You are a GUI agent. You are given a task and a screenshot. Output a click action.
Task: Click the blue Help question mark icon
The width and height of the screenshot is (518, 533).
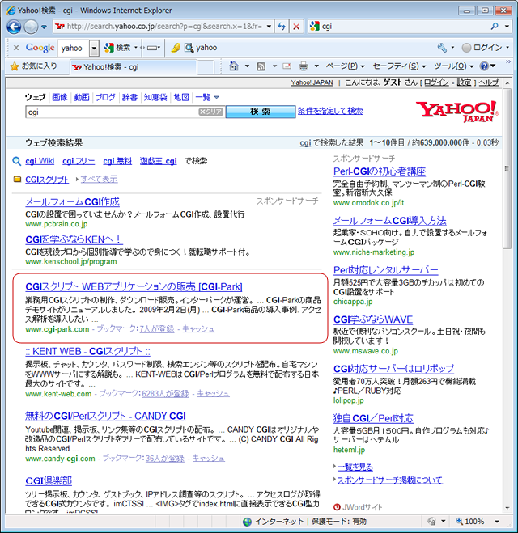[x=484, y=66]
